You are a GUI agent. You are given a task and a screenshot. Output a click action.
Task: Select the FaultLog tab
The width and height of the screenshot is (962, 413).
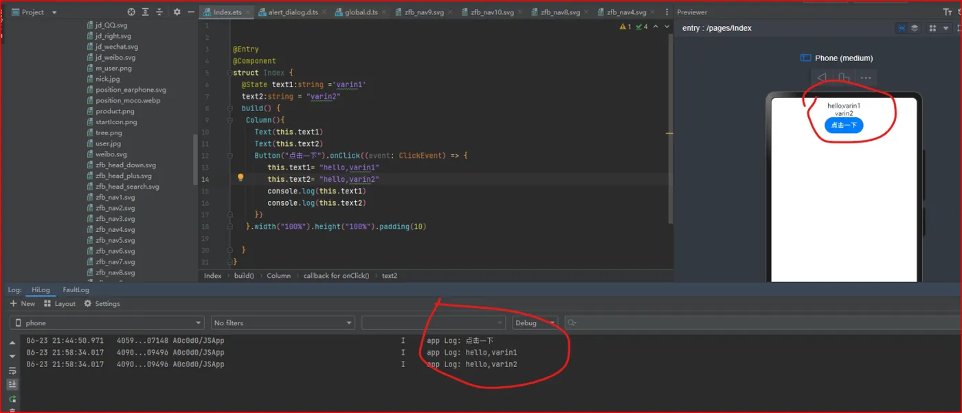click(x=76, y=290)
